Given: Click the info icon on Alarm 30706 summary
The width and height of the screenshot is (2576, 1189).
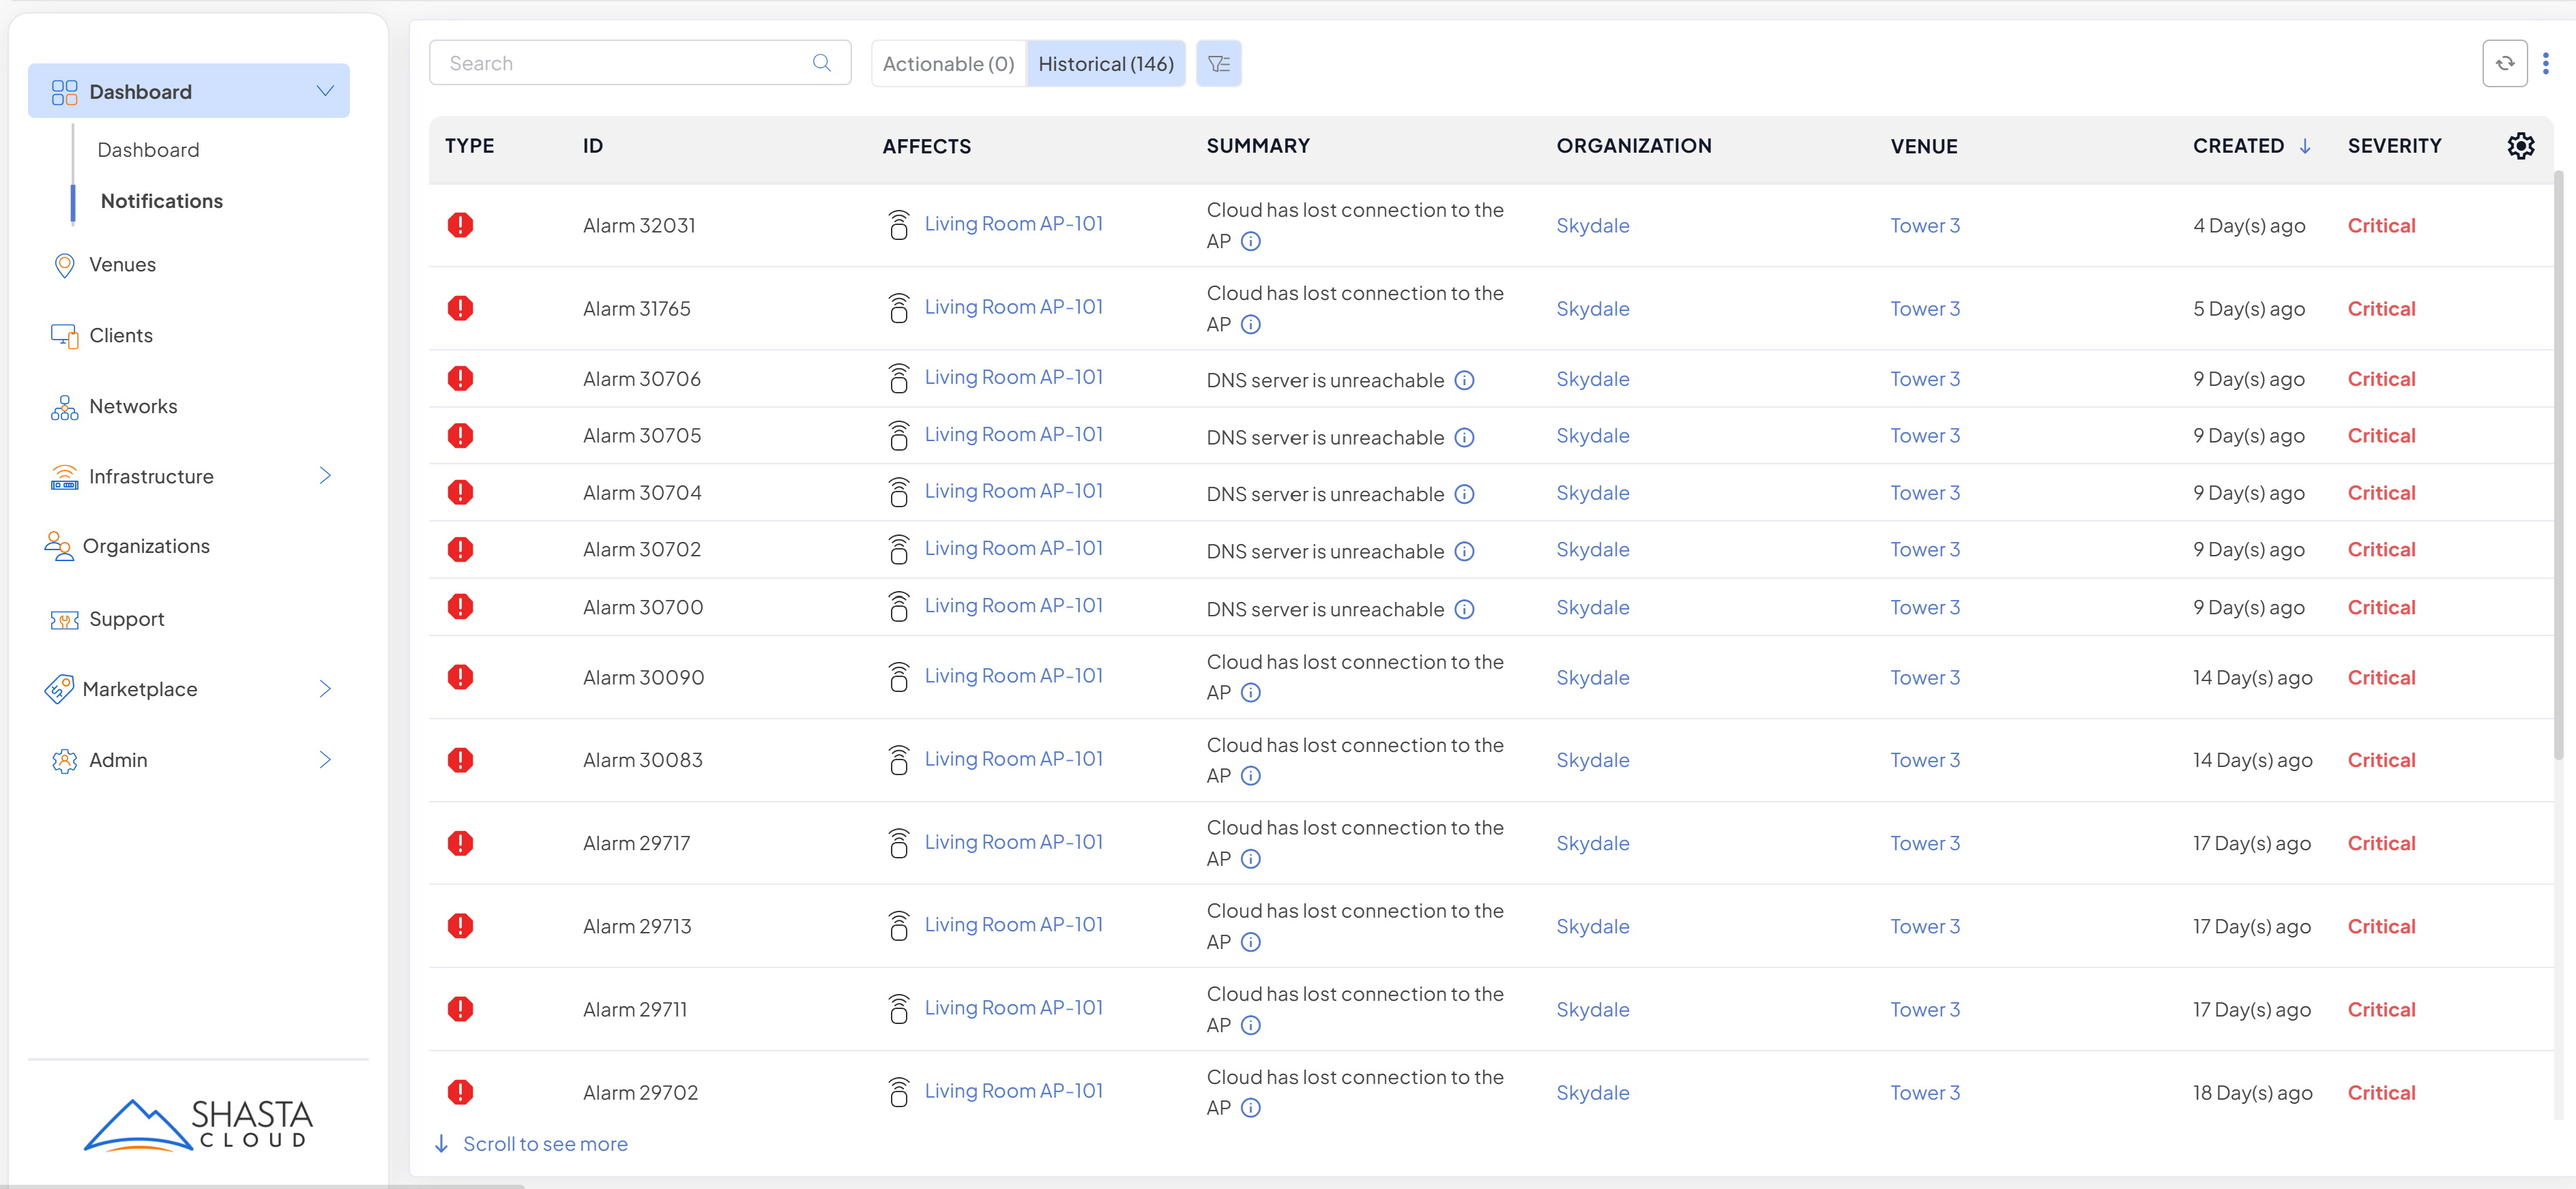Looking at the screenshot, I should pyautogui.click(x=1464, y=380).
